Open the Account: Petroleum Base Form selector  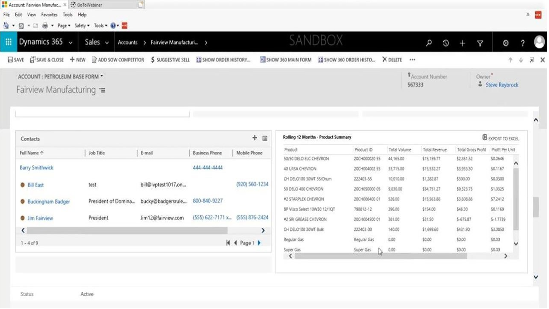[60, 76]
